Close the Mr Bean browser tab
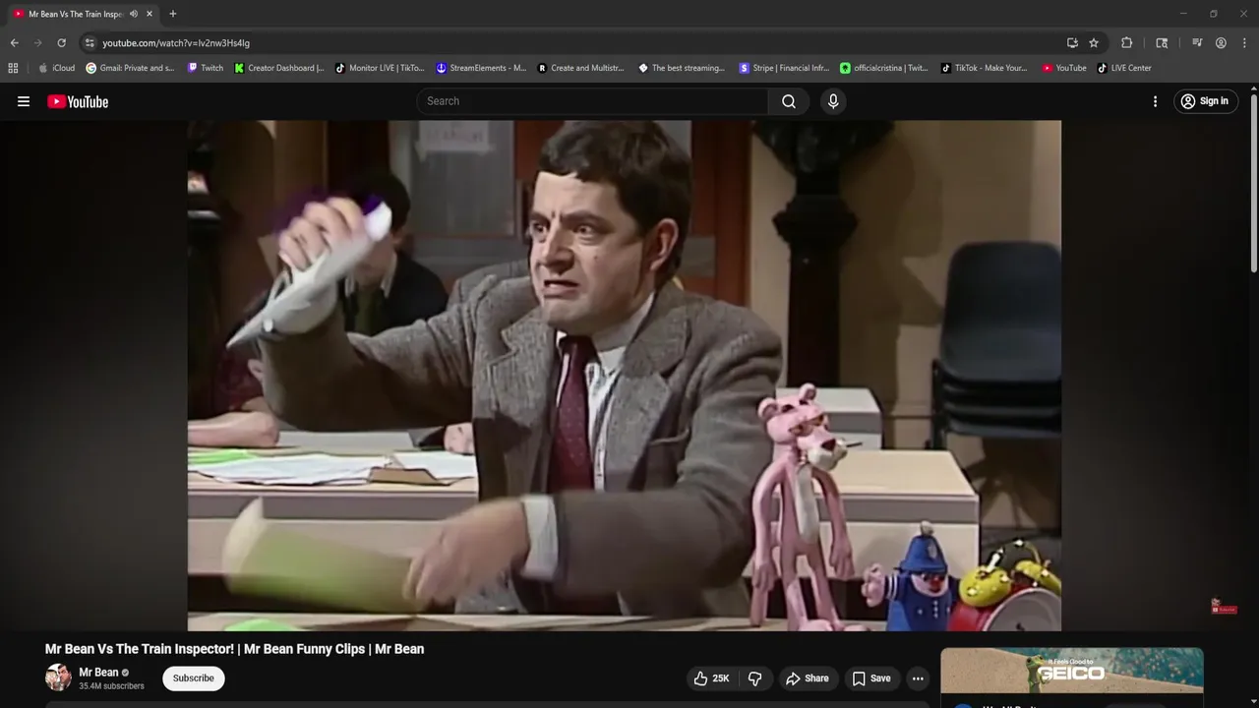 (150, 14)
